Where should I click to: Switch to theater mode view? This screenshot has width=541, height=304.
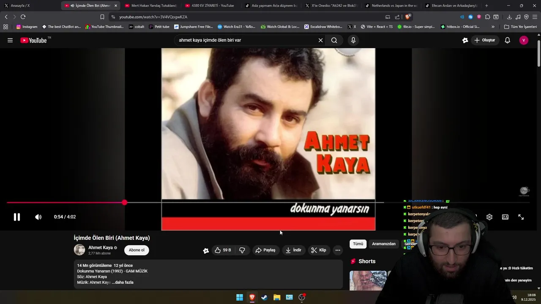(x=505, y=217)
